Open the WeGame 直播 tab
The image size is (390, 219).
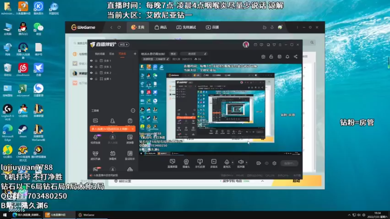(212, 27)
